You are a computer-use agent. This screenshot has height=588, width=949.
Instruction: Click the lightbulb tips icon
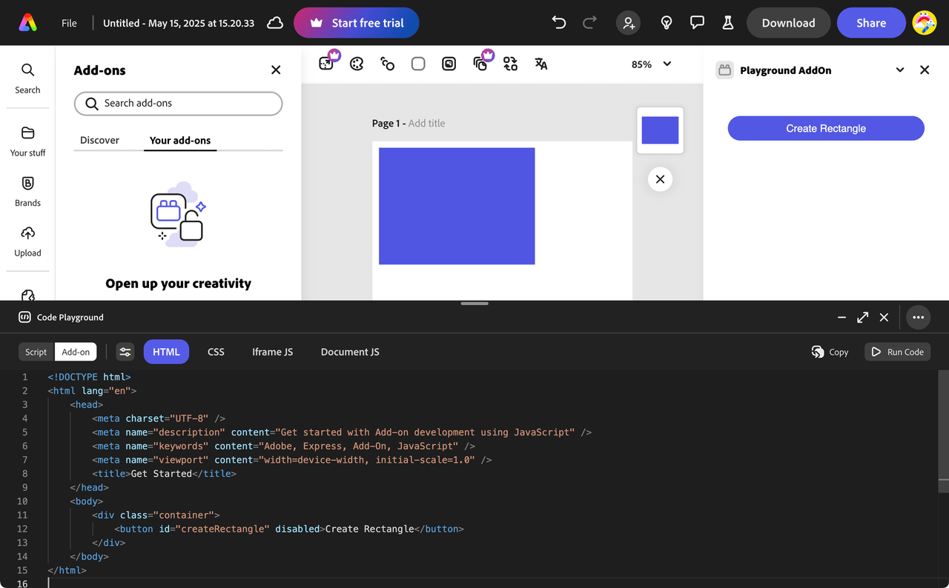pyautogui.click(x=667, y=23)
